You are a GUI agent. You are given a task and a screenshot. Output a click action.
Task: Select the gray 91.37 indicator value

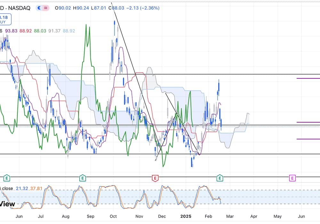pos(54,31)
